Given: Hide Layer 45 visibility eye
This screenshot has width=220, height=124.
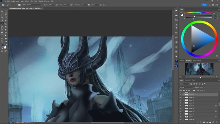Looking at the screenshot, I should pos(181,111).
